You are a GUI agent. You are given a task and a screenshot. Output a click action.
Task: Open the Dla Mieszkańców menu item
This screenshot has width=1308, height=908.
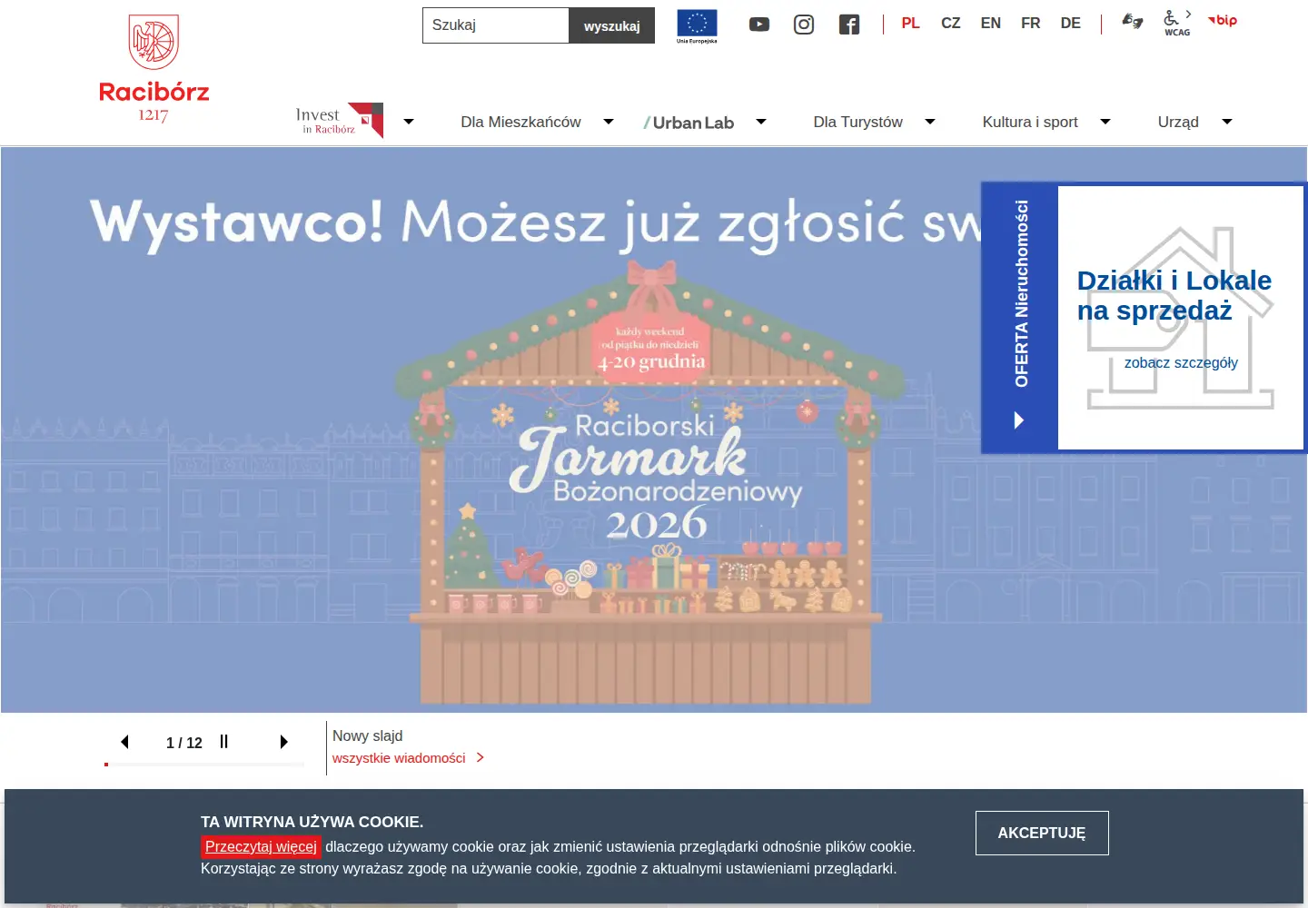520,122
